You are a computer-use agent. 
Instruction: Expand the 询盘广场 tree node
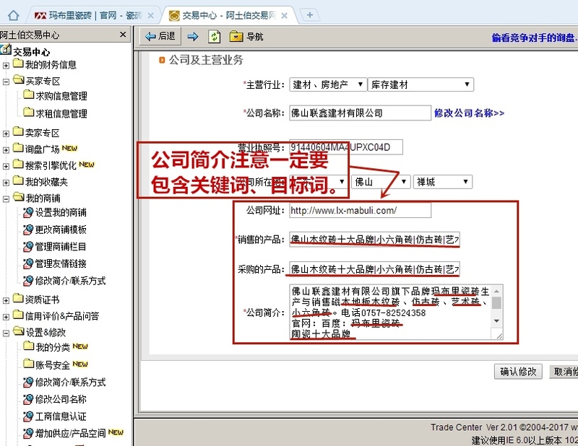[x=6, y=150]
